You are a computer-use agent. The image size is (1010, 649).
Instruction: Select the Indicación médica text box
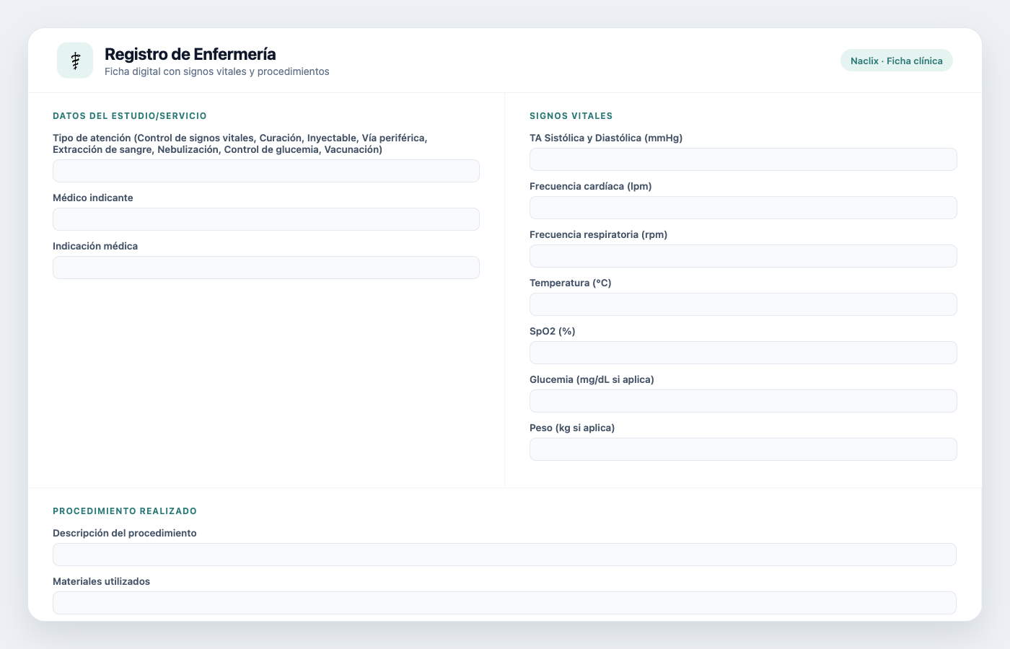(266, 268)
